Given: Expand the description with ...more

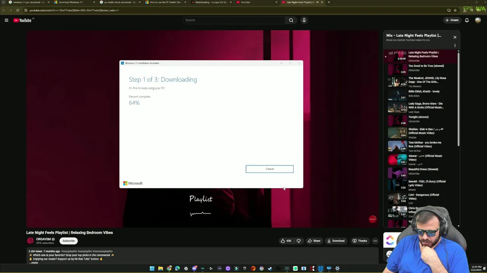Looking at the screenshot, I should click(34, 262).
